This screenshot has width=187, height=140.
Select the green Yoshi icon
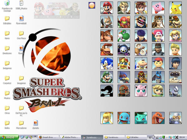pyautogui.click(x=124, y=35)
